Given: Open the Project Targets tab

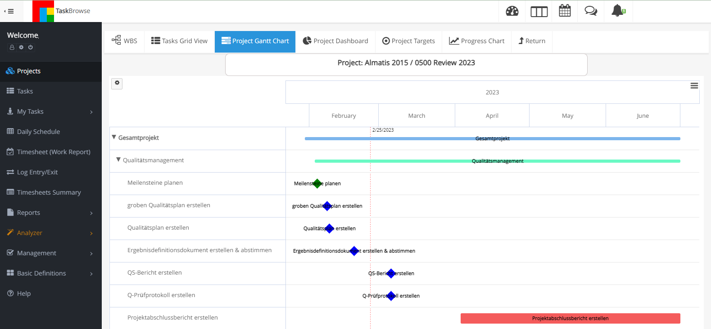Looking at the screenshot, I should pos(408,41).
